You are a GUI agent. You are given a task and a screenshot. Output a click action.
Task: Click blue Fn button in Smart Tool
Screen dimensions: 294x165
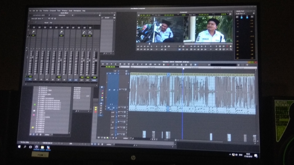[101, 115]
